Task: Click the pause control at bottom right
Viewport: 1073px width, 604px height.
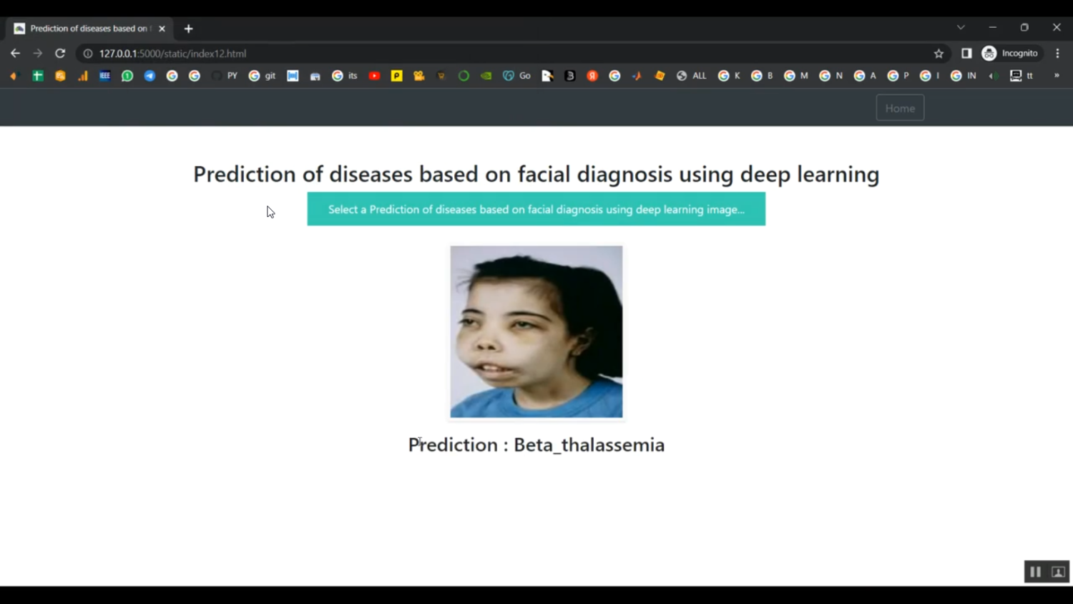Action: coord(1035,571)
